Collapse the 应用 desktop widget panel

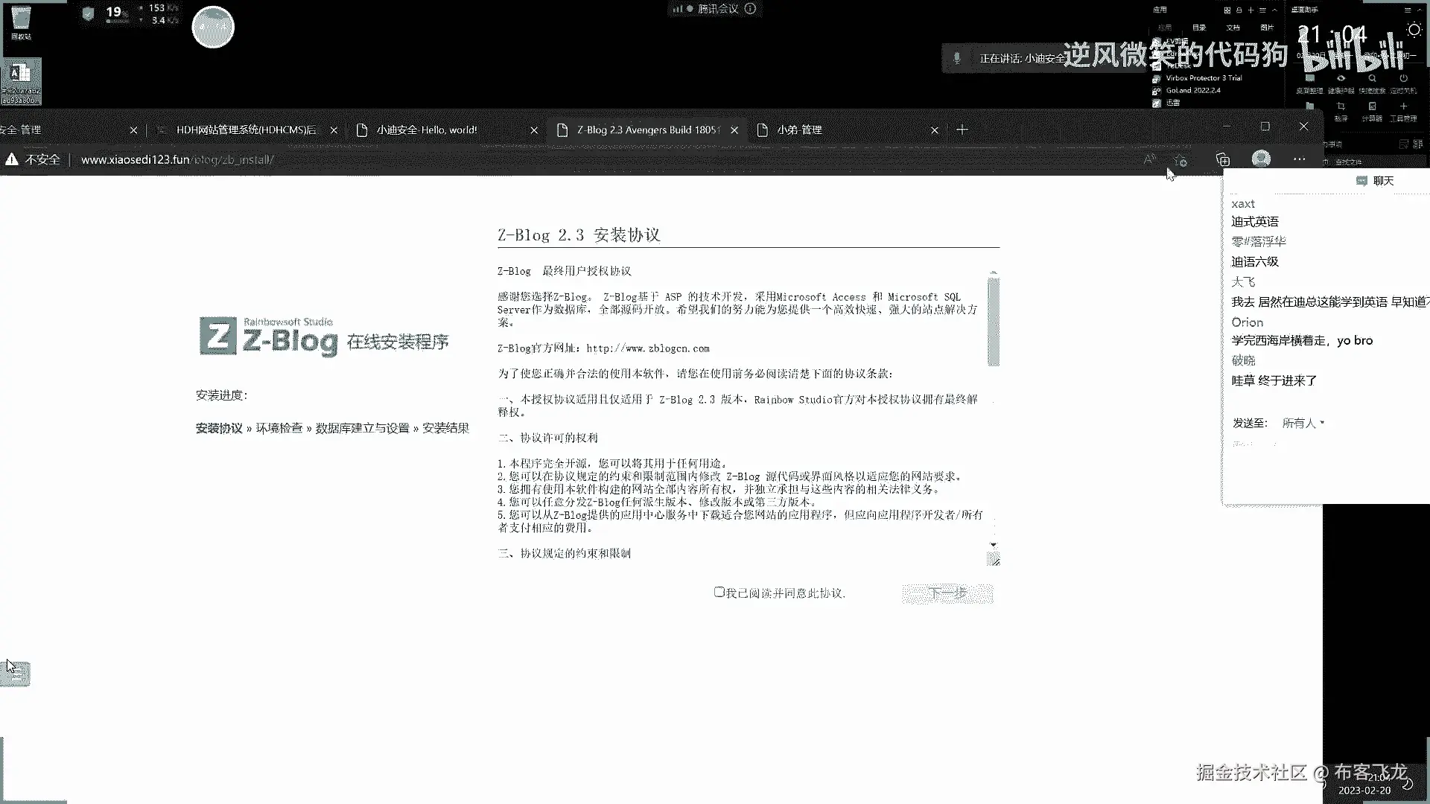pyautogui.click(x=1274, y=10)
